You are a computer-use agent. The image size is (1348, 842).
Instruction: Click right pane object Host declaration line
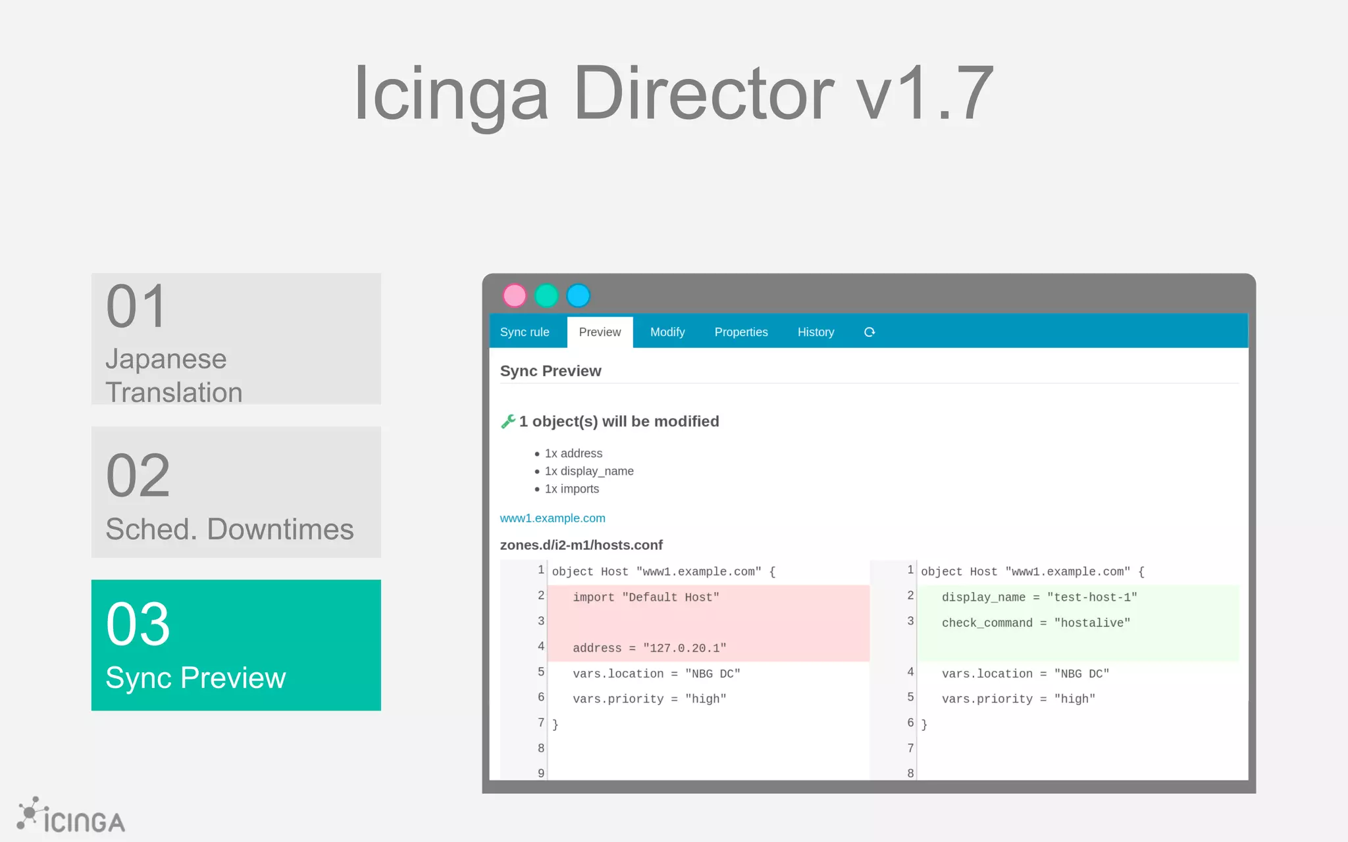tap(1033, 572)
